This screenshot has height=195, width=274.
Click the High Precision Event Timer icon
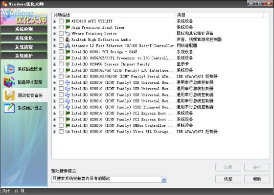pyautogui.click(x=68, y=27)
